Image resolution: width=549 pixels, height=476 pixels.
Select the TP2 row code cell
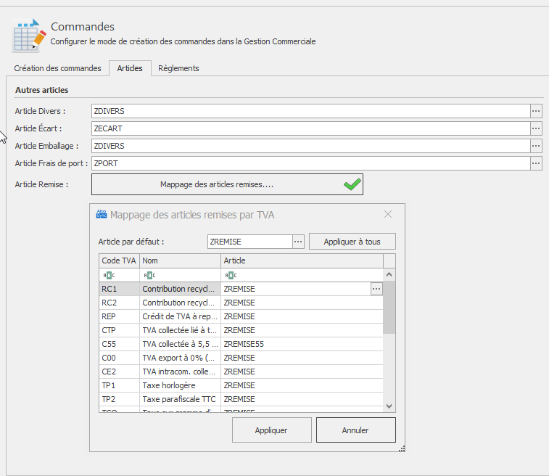click(119, 399)
